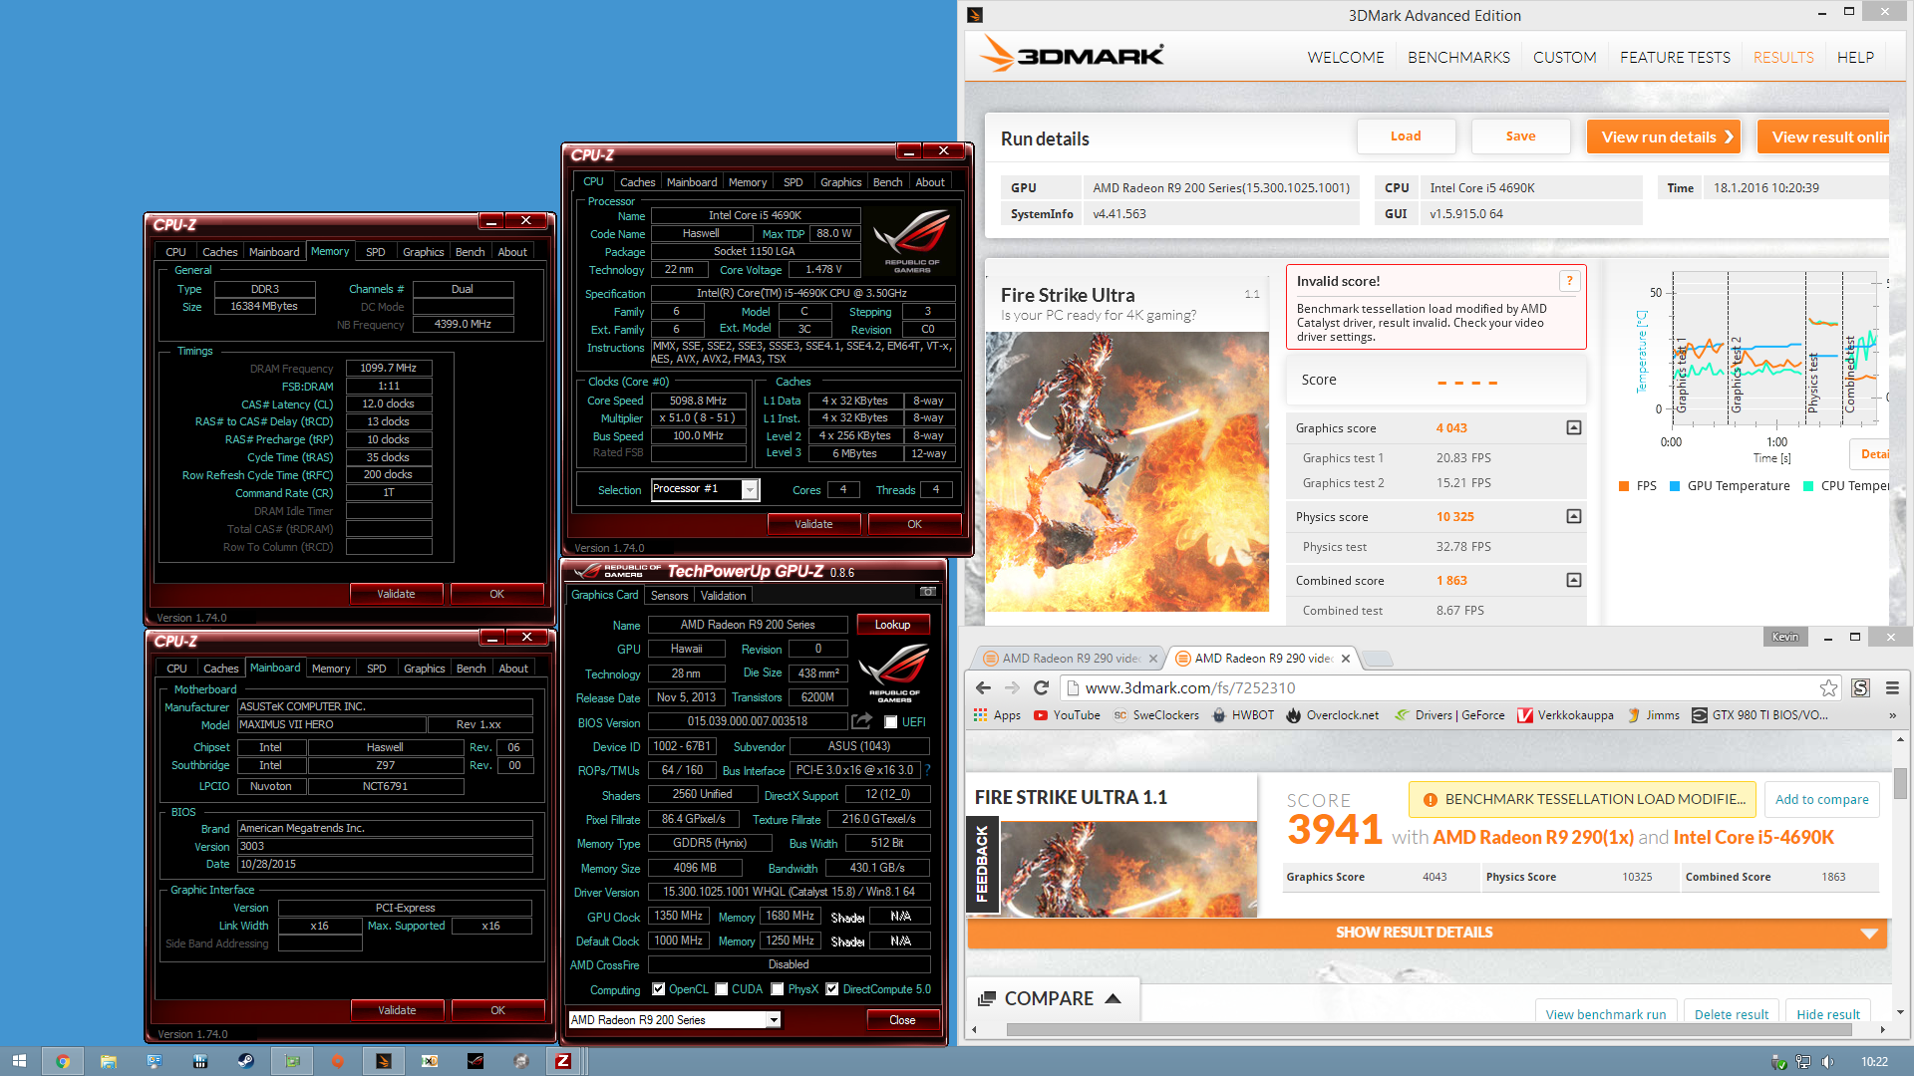The width and height of the screenshot is (1914, 1076).
Task: Click View benchmark run link
Action: click(x=1606, y=1013)
